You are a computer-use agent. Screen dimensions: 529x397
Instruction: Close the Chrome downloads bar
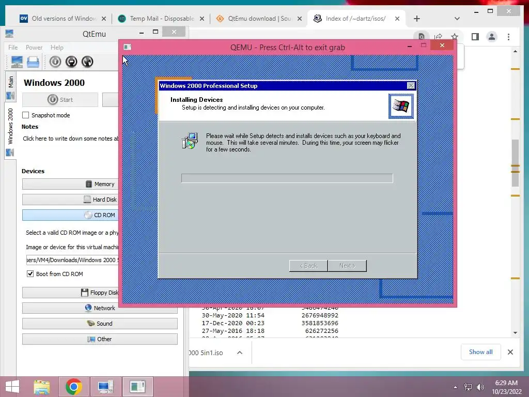point(510,352)
